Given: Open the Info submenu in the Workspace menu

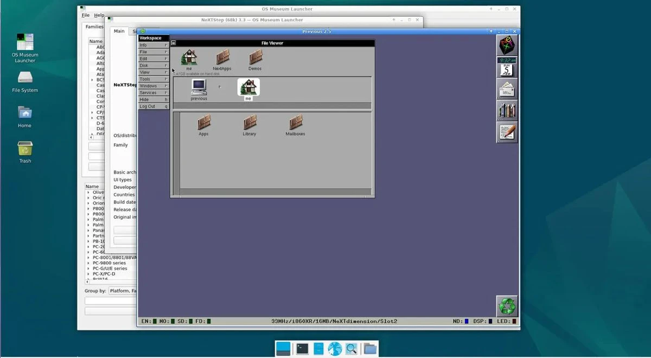Looking at the screenshot, I should click(154, 45).
